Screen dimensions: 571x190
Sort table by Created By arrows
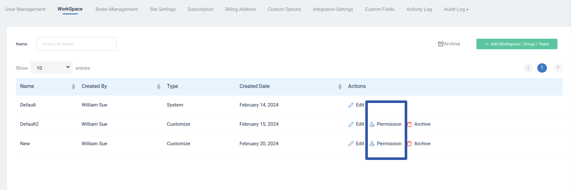(159, 86)
